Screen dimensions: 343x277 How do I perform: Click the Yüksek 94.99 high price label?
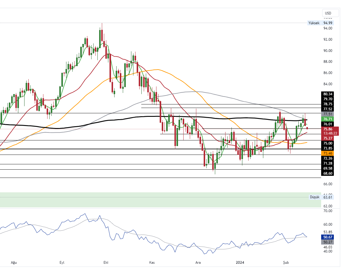pyautogui.click(x=320, y=23)
